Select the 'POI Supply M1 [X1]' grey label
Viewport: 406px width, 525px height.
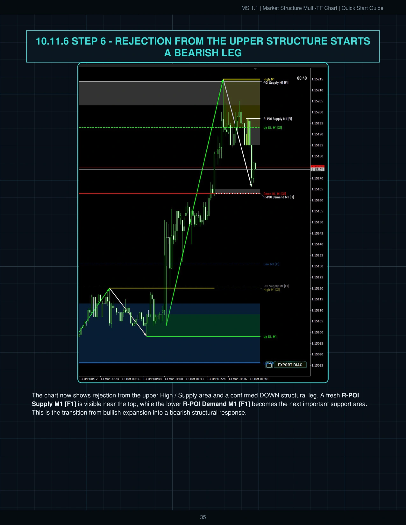(x=276, y=286)
